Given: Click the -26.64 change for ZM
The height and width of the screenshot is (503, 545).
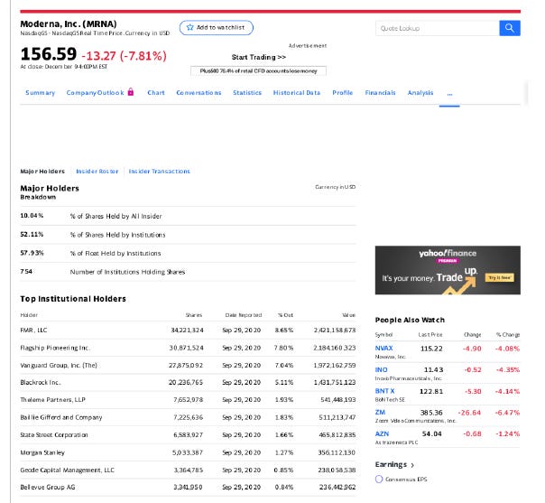Looking at the screenshot, I should pyautogui.click(x=469, y=413).
